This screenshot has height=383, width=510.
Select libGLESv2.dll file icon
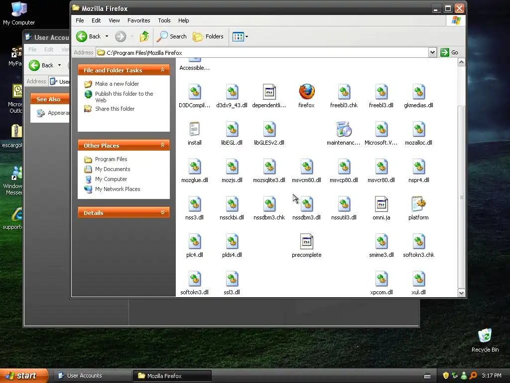coord(269,129)
